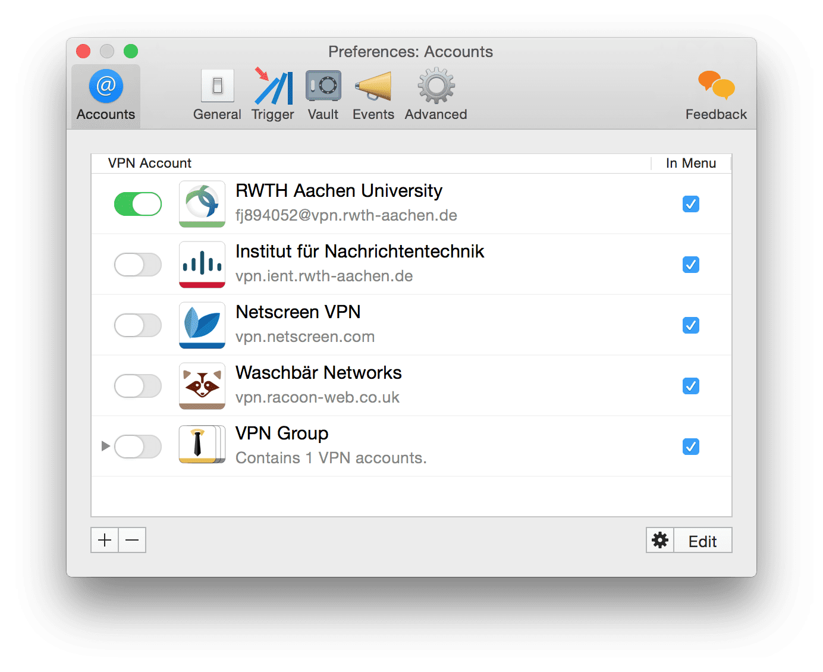Image resolution: width=823 pixels, height=672 pixels.
Task: Click the Institut für Nachrichtentechnik account icon
Action: [202, 265]
